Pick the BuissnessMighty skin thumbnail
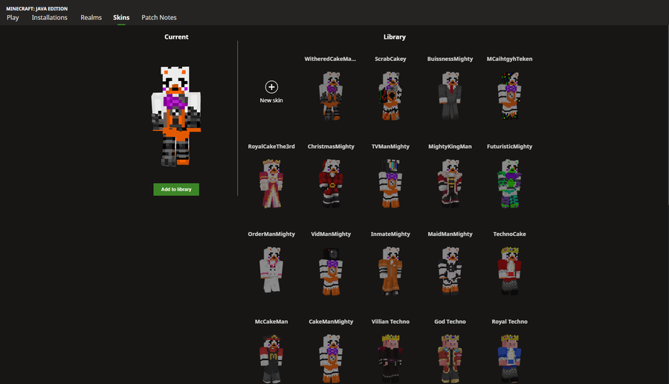 coord(450,96)
